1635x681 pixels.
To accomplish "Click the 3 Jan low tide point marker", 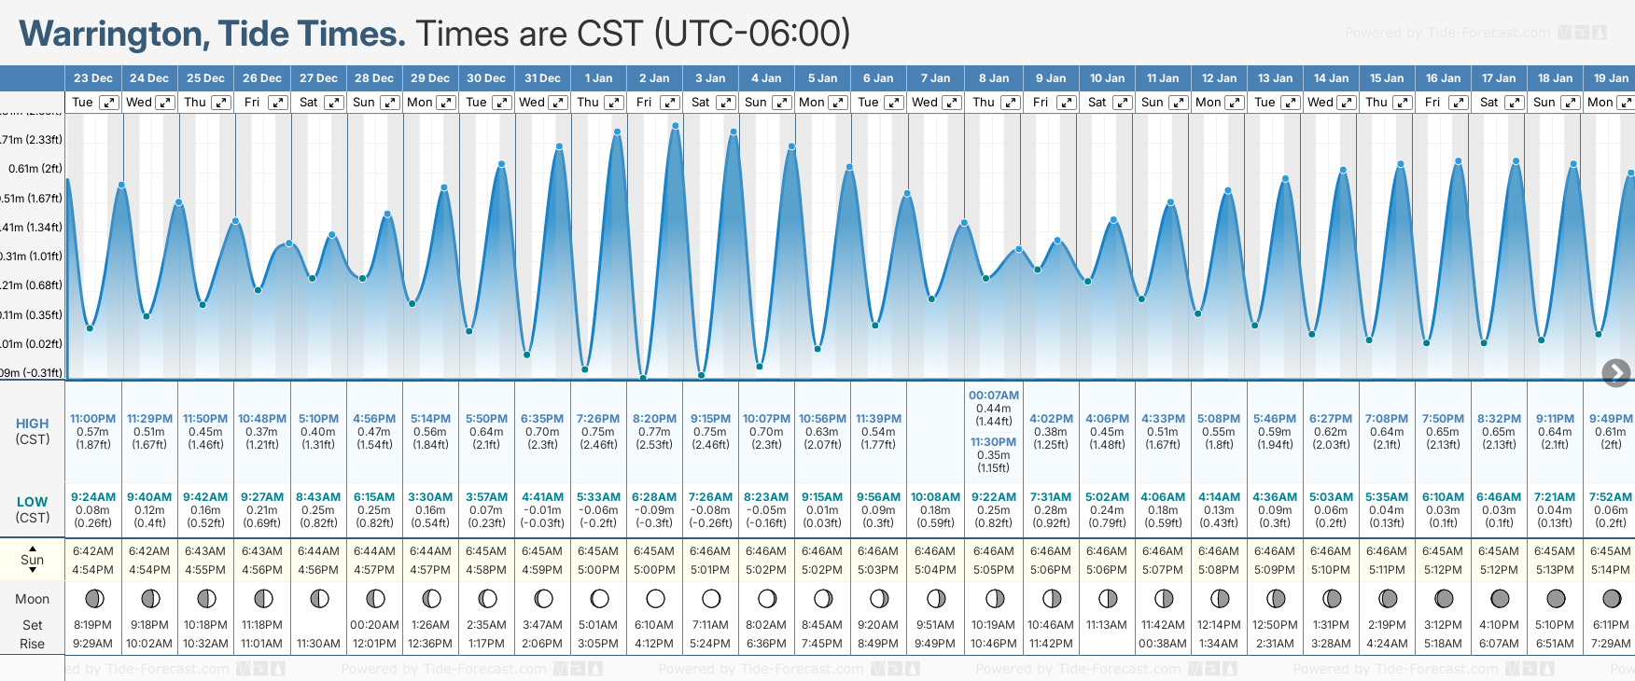I will coord(701,376).
